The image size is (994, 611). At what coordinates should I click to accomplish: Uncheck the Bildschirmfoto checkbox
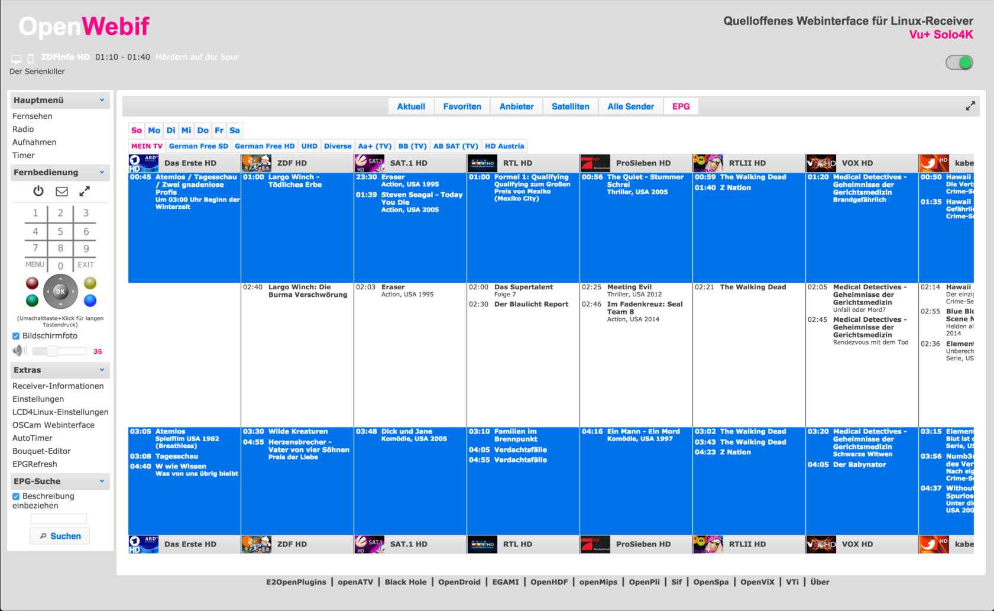tap(16, 336)
